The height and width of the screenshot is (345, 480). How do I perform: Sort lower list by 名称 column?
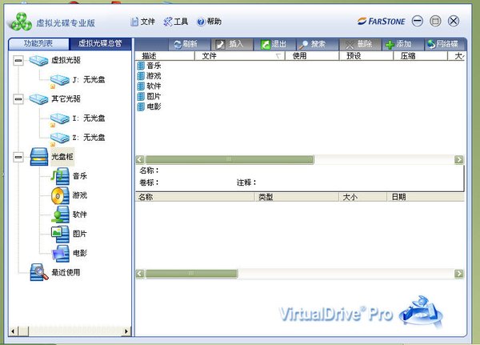(x=195, y=197)
